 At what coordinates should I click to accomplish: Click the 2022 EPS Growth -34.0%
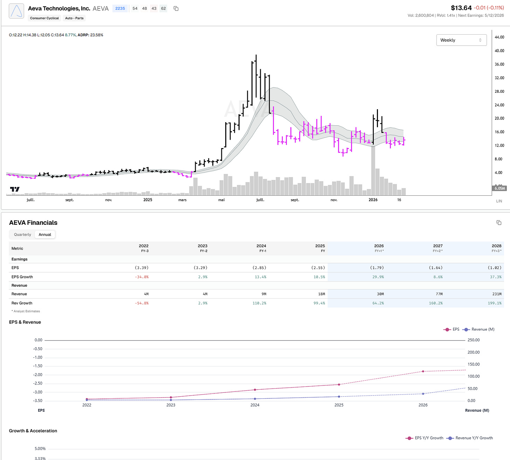point(142,277)
